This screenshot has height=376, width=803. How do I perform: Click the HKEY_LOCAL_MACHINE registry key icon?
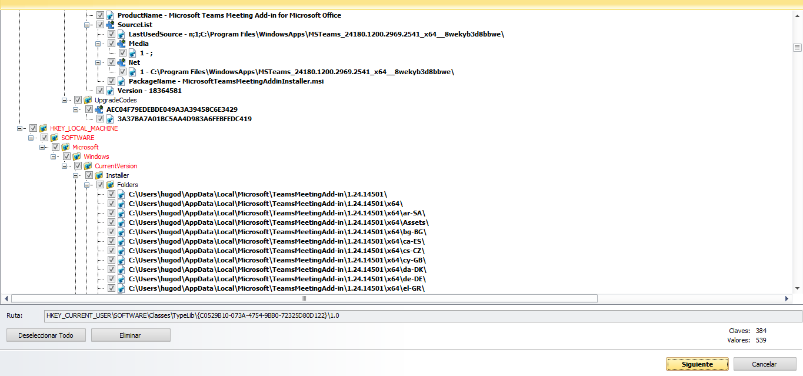pos(43,128)
